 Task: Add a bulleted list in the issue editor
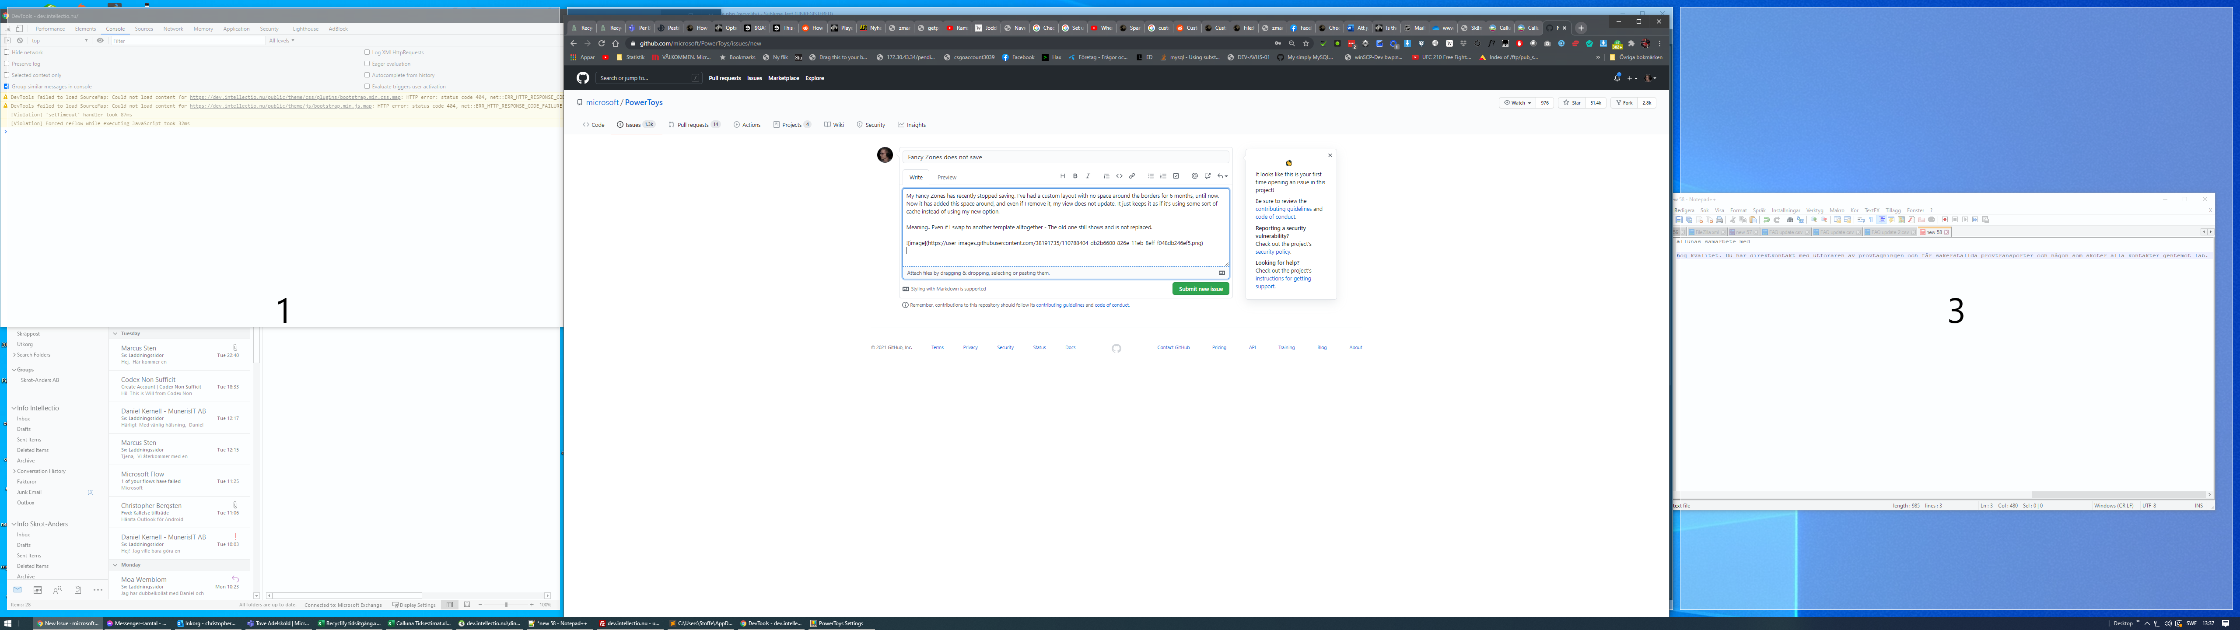tap(1151, 176)
